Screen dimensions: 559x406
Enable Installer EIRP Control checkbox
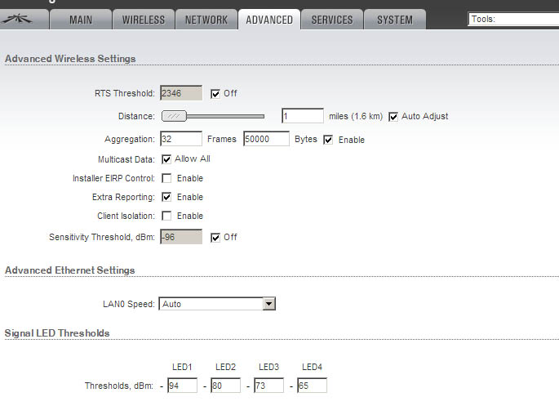click(166, 178)
